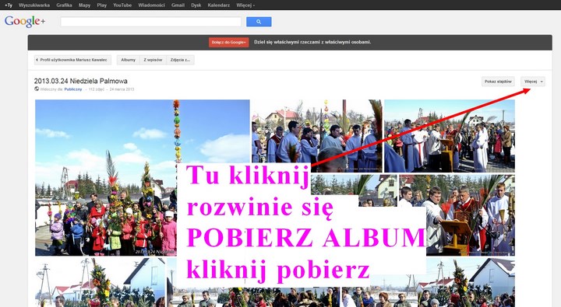Open Play in the top bar
The width and height of the screenshot is (561, 307).
tap(101, 5)
